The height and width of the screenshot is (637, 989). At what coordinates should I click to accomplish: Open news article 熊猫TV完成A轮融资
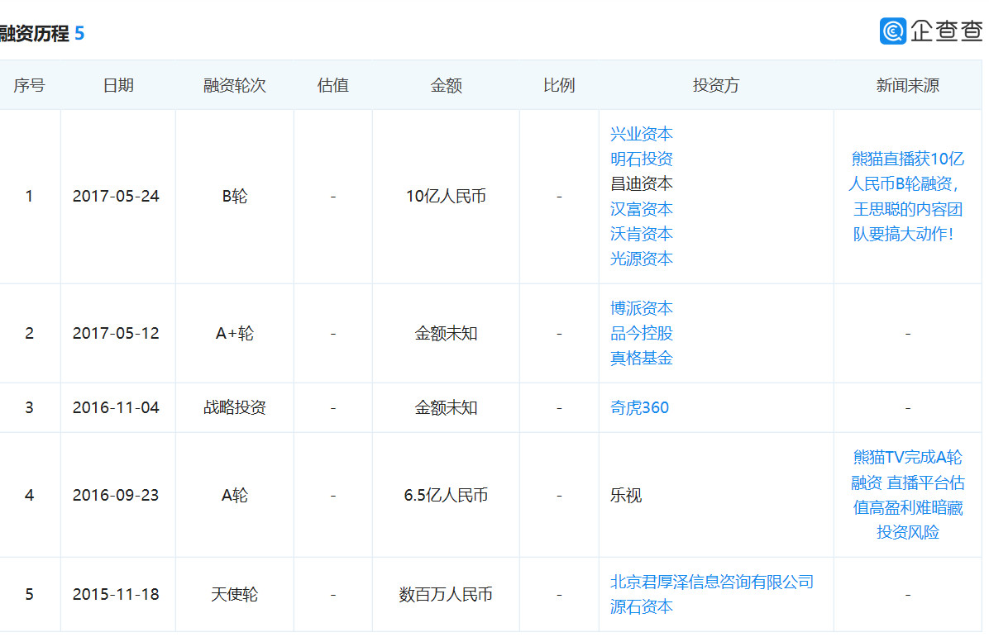pos(907,495)
